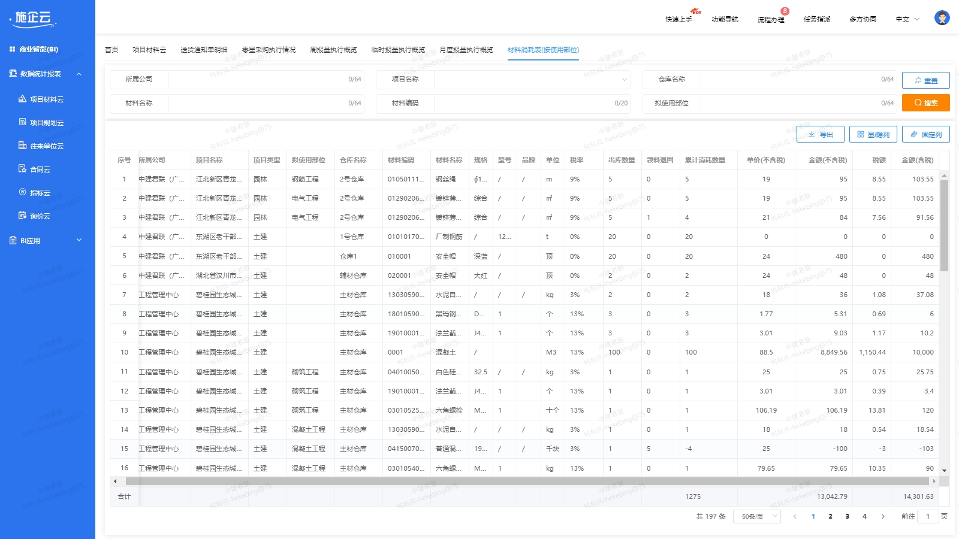Expand the BI应用 menu group
The width and height of the screenshot is (959, 539).
point(79,240)
